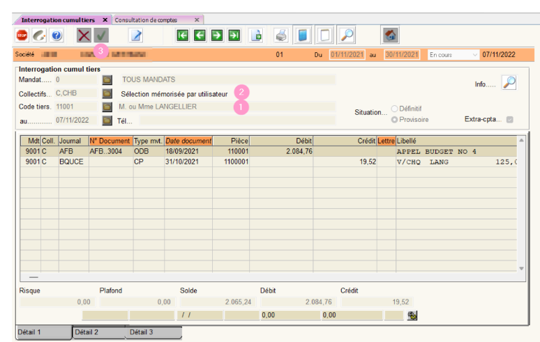Open help with the question mark icon
Screen dimensions: 540x342
click(57, 35)
